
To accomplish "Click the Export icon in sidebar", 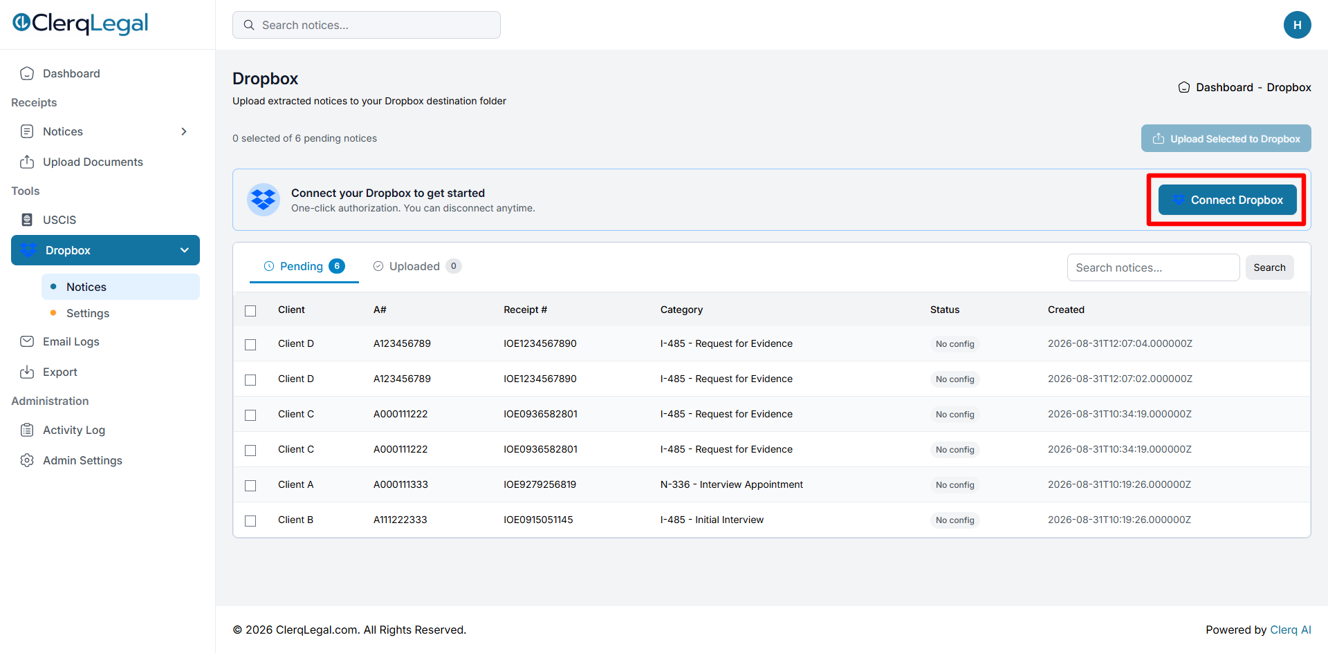I will [27, 372].
